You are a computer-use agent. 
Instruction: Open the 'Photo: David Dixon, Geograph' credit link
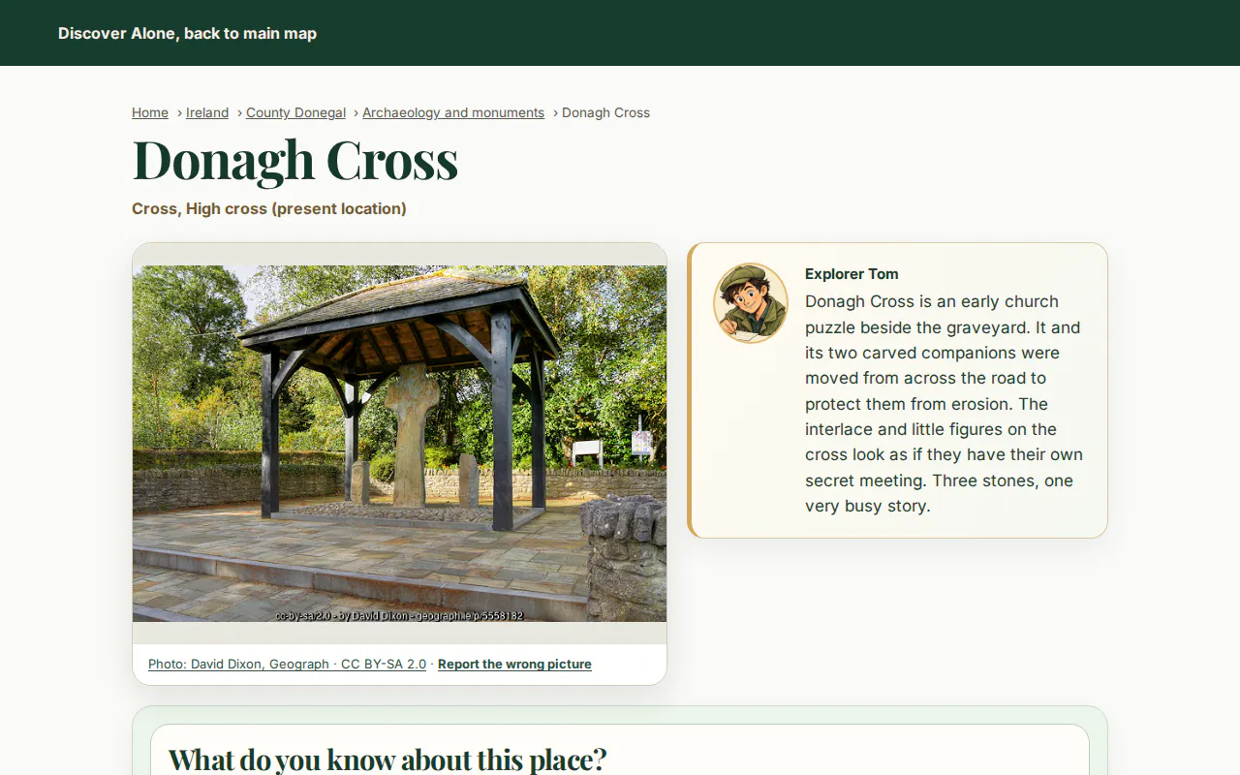287,664
